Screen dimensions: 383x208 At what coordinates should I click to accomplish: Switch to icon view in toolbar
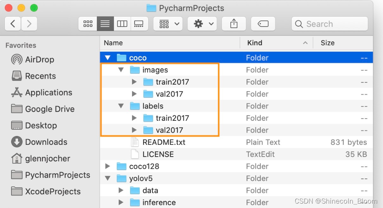(x=88, y=24)
